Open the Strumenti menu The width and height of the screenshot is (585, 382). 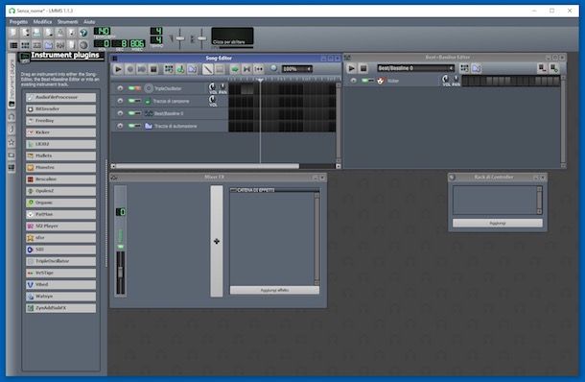67,22
